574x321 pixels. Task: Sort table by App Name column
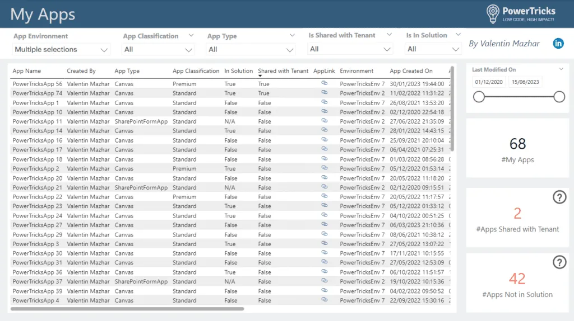[27, 71]
